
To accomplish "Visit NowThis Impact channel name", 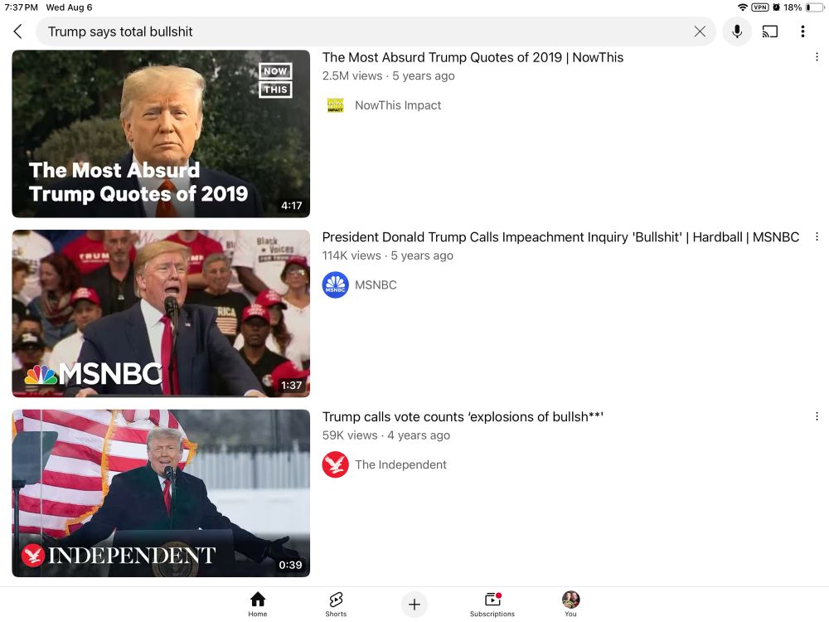I will [398, 105].
